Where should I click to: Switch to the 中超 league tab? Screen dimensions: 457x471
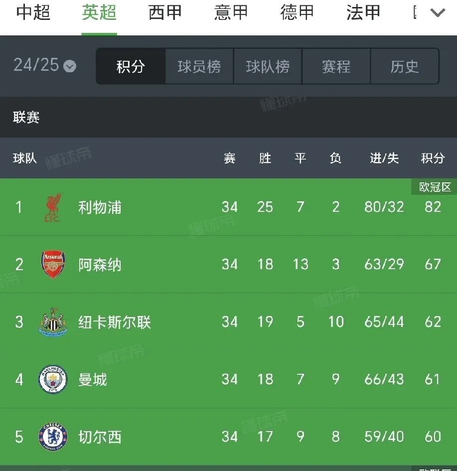pos(33,12)
